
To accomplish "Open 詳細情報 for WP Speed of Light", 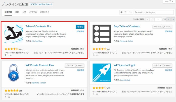I will tap(169, 70).
